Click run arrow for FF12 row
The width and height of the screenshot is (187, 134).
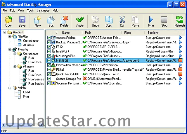pyautogui.click(x=180, y=47)
